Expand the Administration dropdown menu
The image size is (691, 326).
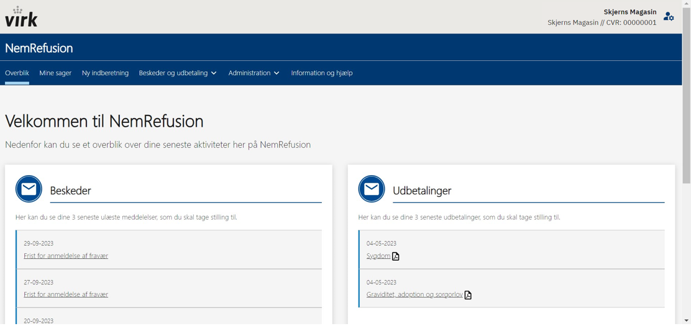[254, 73]
